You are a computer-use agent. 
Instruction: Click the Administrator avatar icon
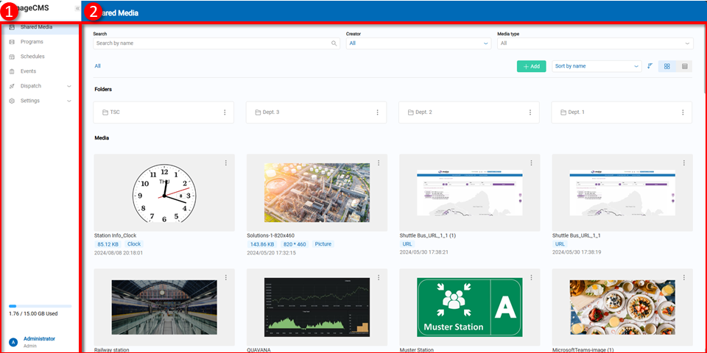[13, 342]
